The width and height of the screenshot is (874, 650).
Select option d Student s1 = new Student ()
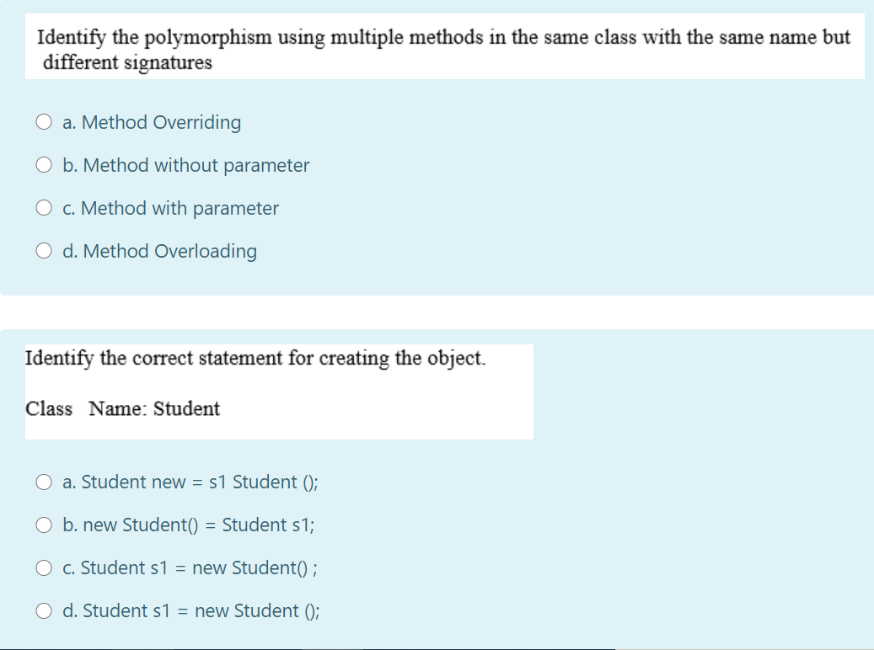[44, 610]
